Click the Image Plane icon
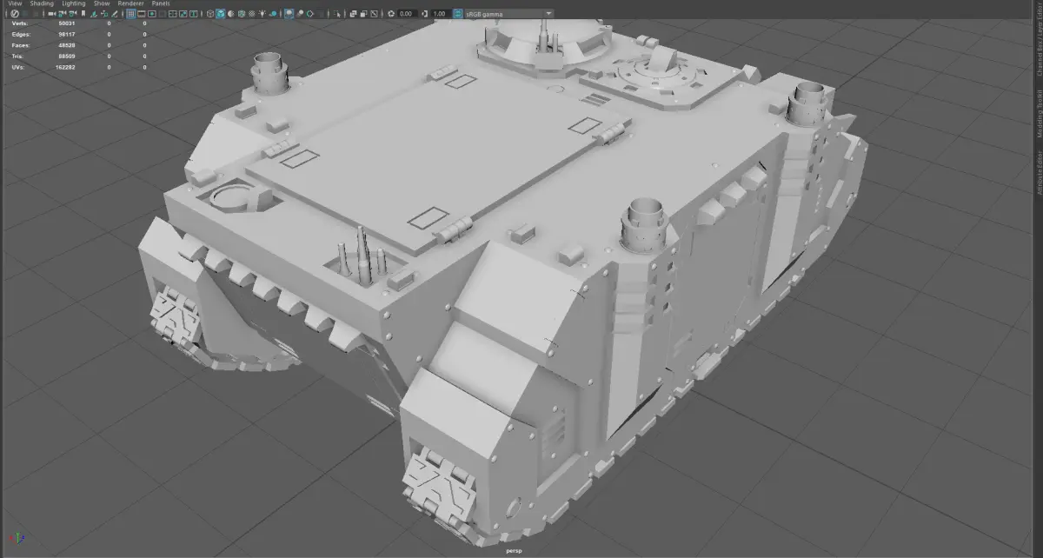Screen dimensions: 1043x558 point(93,14)
